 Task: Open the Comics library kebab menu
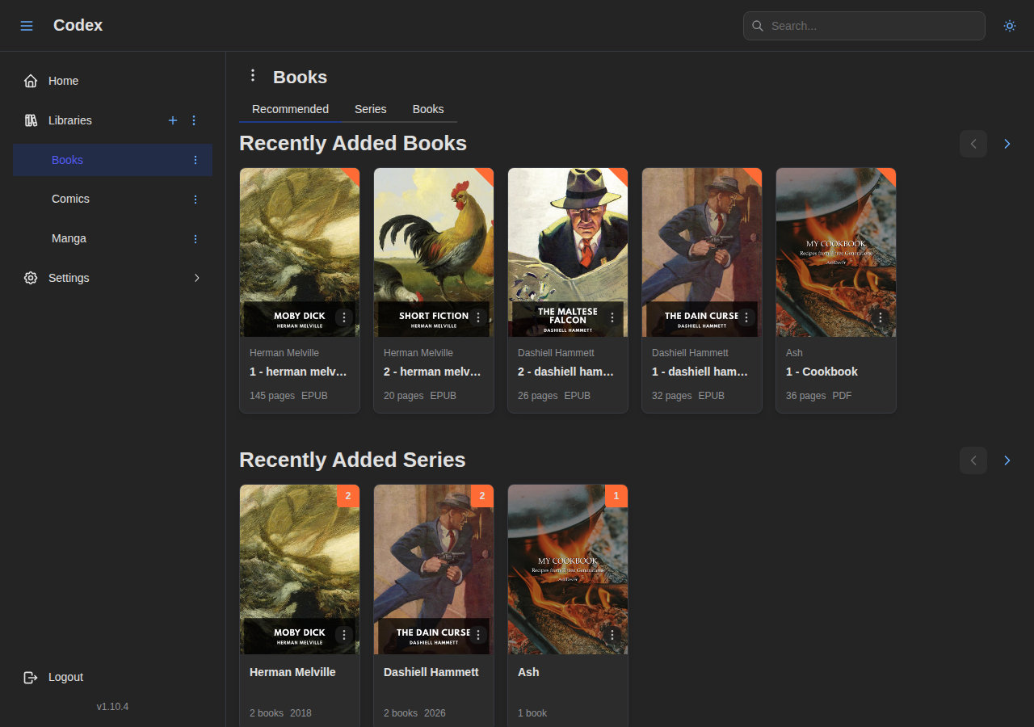coord(195,199)
